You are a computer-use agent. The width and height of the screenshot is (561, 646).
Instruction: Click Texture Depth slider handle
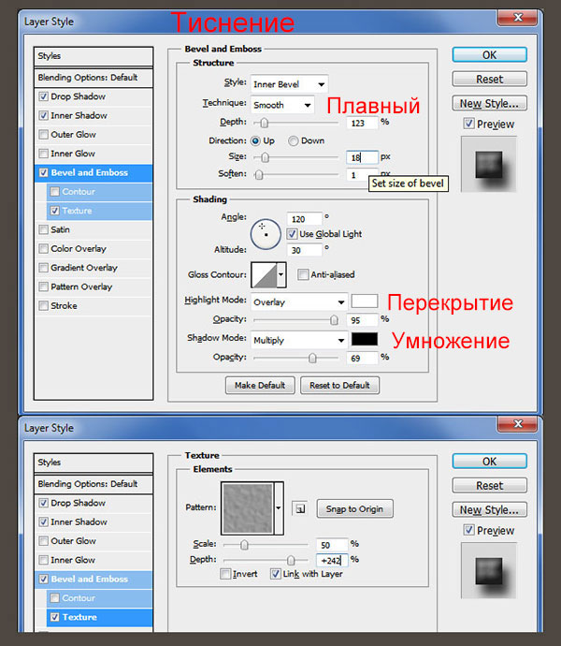point(291,560)
